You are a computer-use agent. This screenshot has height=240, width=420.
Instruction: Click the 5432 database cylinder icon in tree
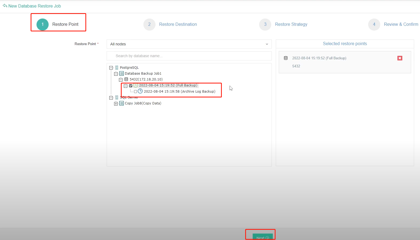[126, 79]
